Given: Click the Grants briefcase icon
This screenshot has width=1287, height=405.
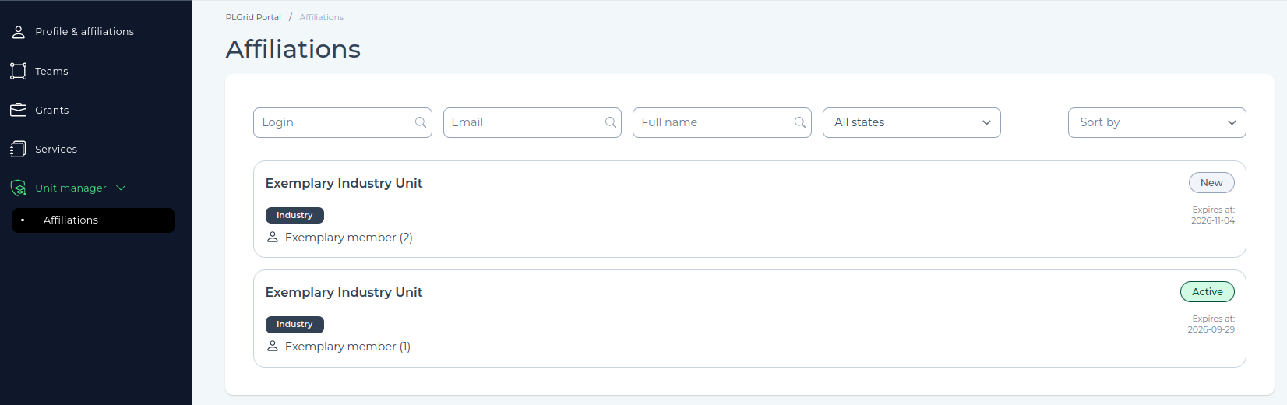Looking at the screenshot, I should coord(19,110).
